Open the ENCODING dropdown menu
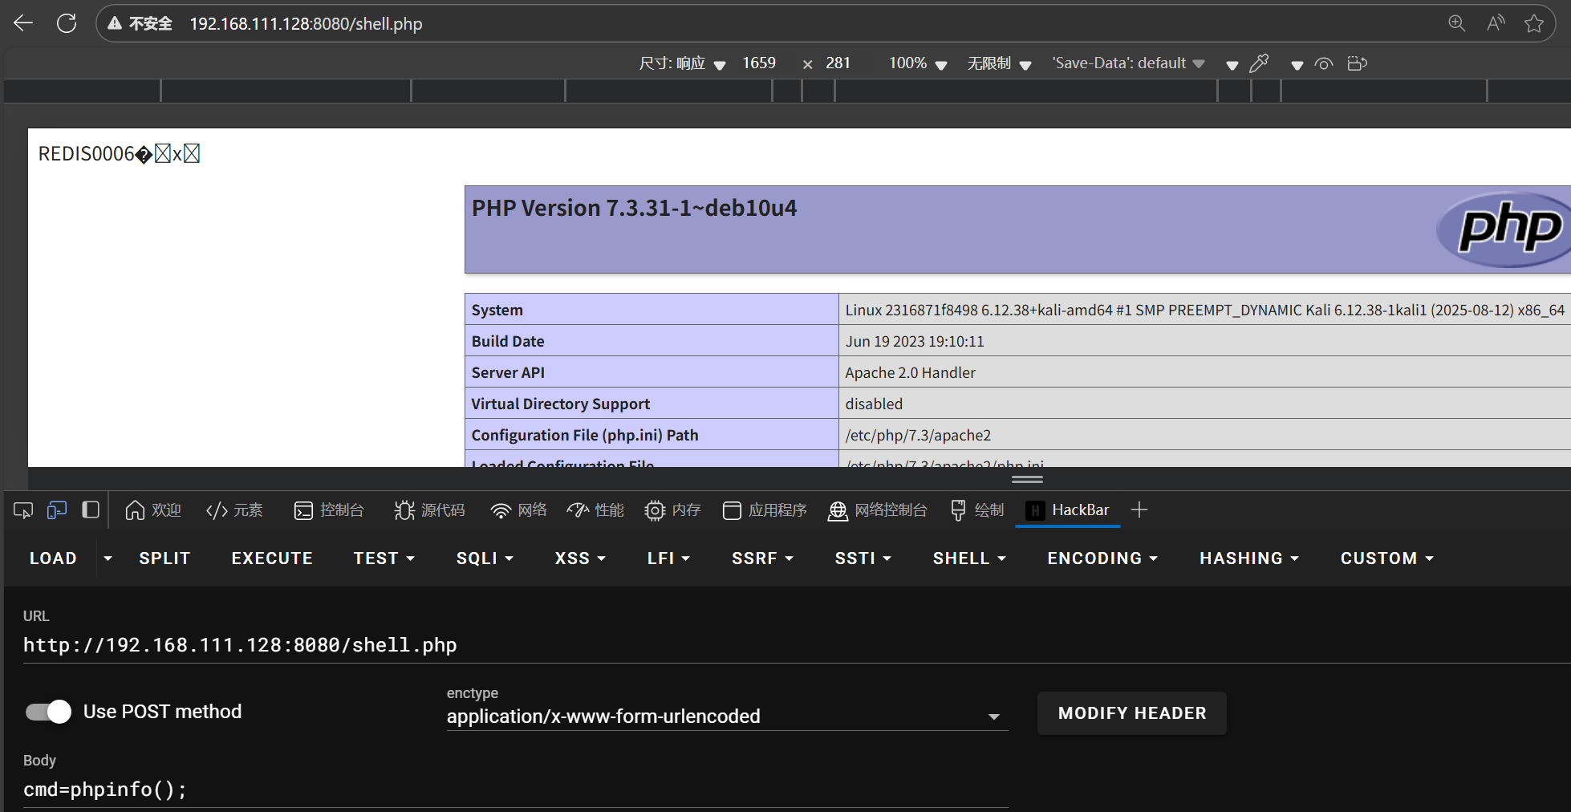 pyautogui.click(x=1102, y=558)
